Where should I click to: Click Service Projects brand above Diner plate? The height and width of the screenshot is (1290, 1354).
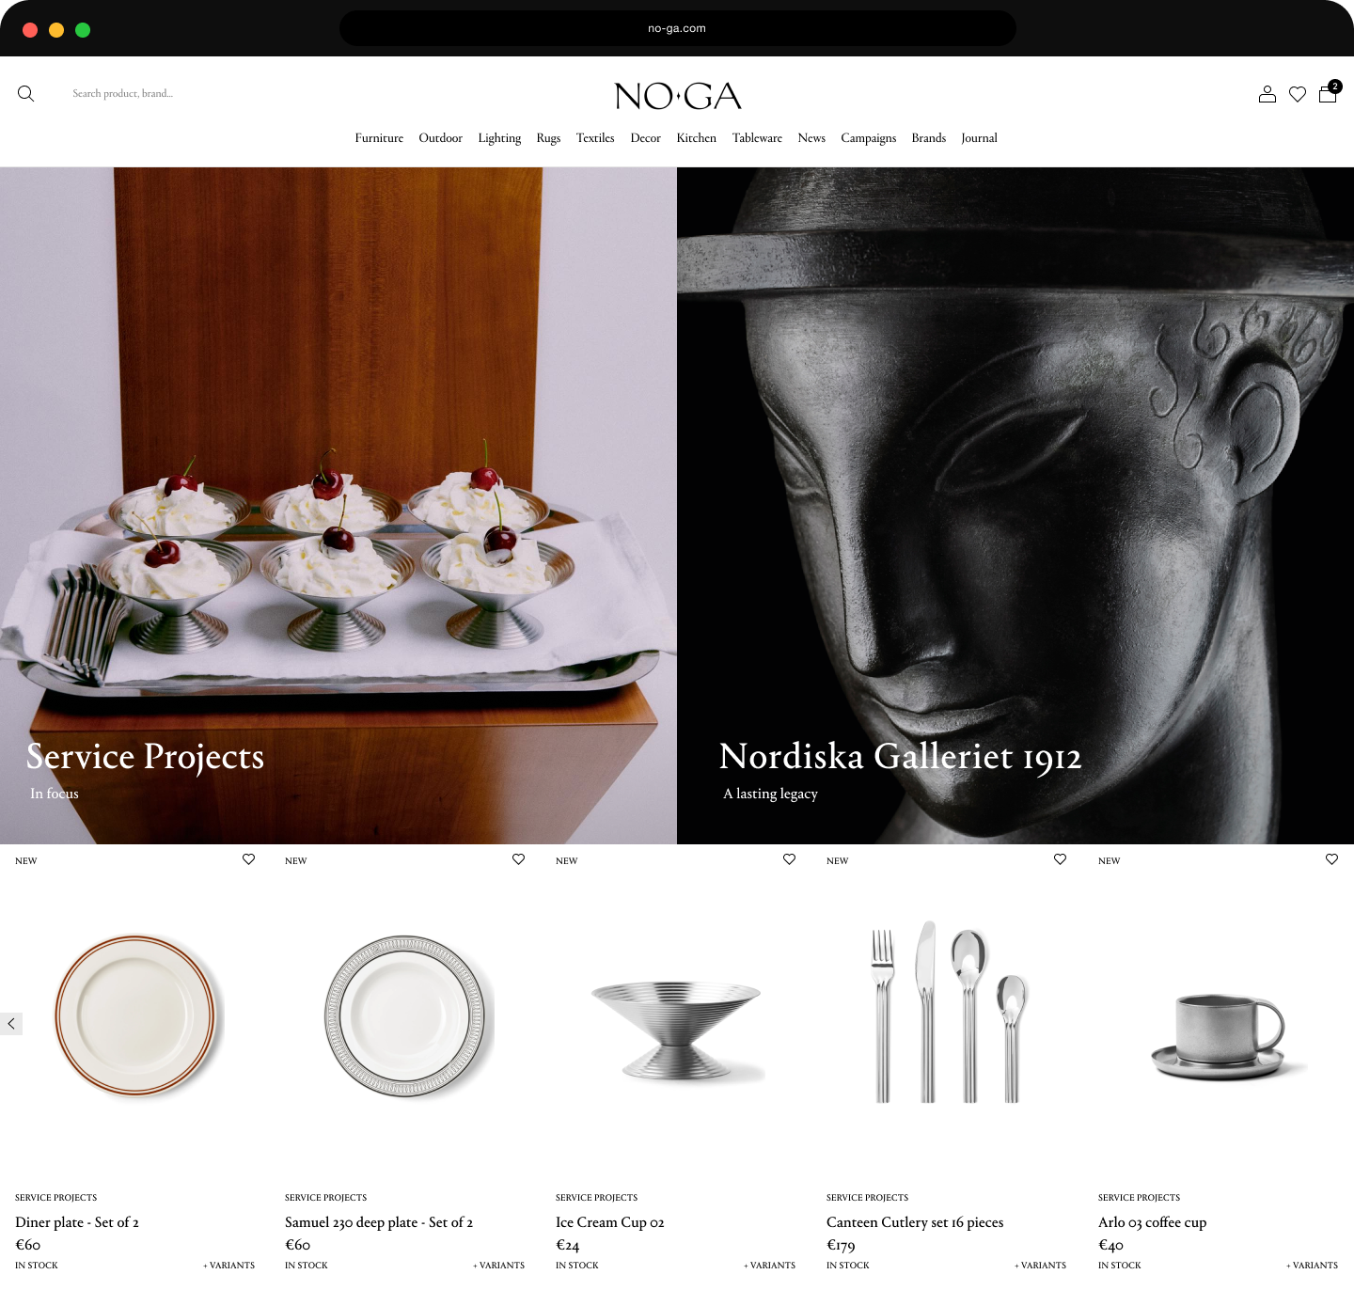55,1197
